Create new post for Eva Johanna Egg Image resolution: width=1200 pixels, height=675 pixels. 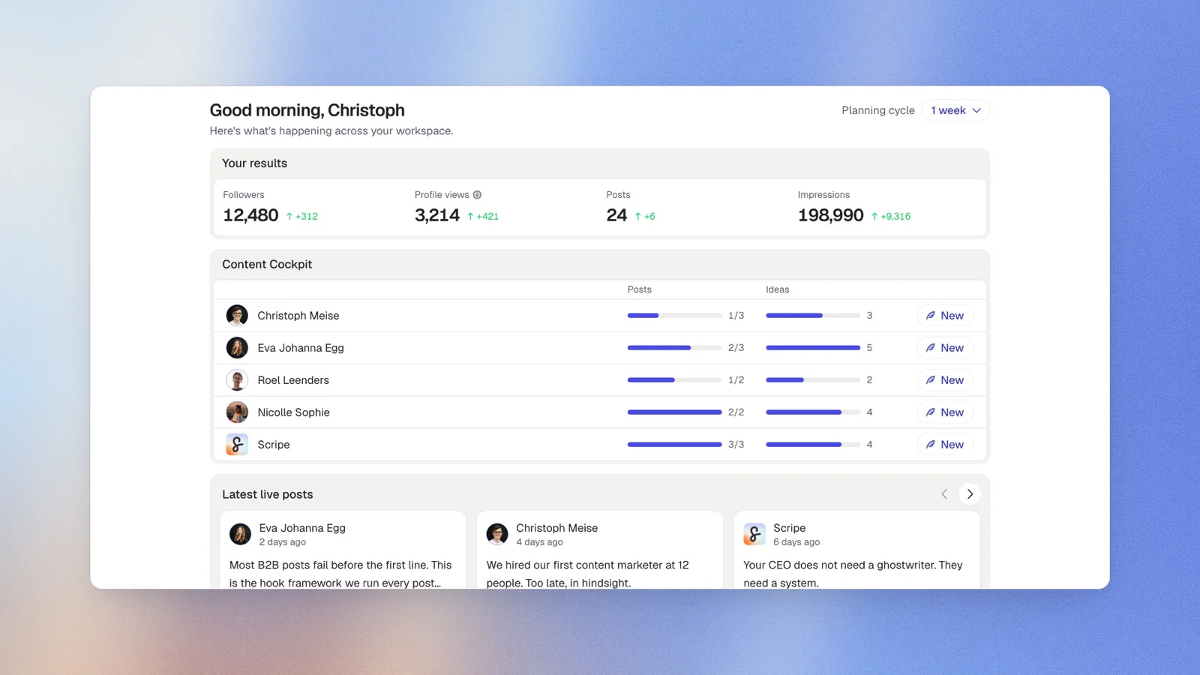(x=945, y=348)
